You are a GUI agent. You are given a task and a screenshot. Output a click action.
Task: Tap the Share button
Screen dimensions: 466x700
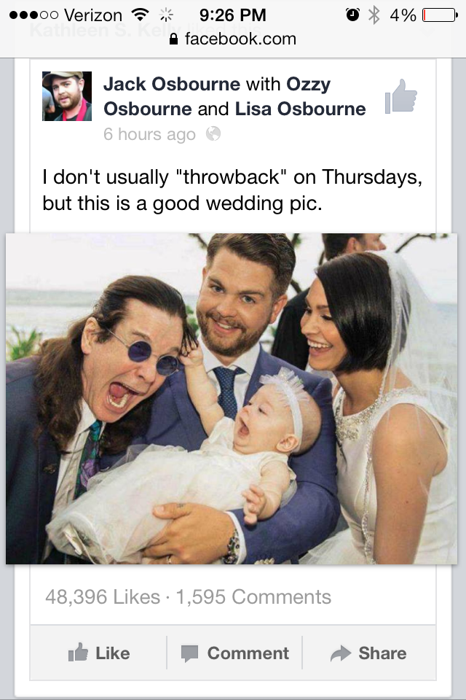click(x=368, y=653)
